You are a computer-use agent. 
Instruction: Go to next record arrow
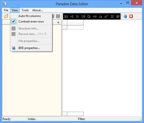click(77, 16)
